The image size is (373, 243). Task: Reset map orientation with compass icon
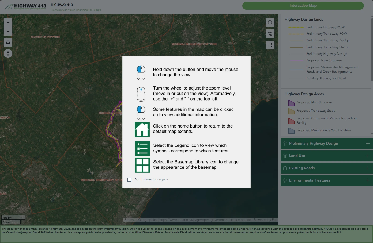[x=8, y=53]
